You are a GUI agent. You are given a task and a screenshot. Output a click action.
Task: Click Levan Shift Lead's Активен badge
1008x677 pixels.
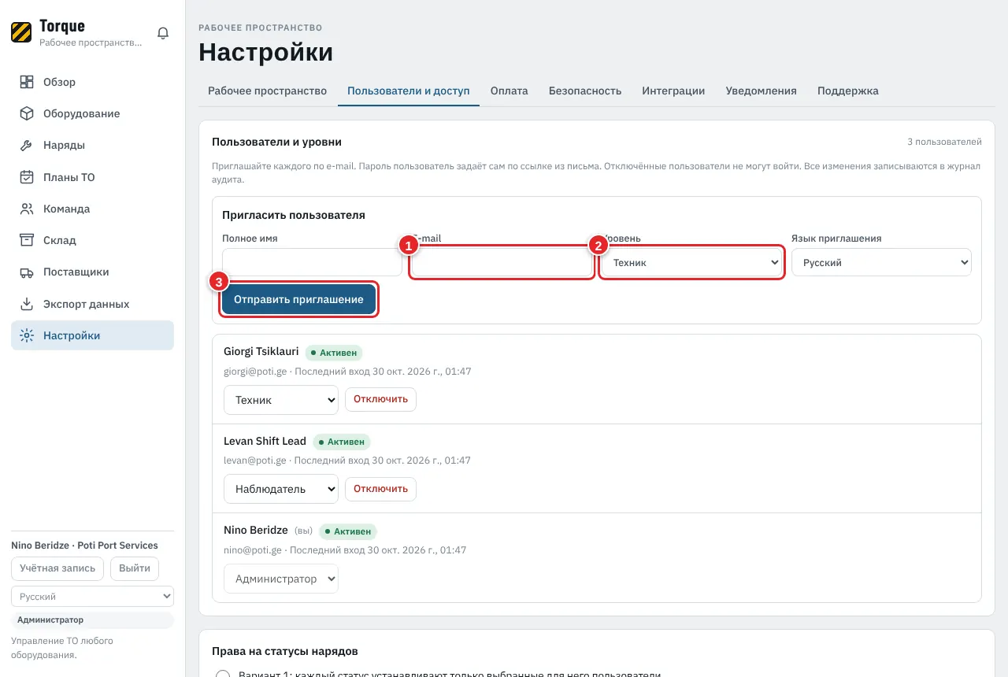pos(342,442)
